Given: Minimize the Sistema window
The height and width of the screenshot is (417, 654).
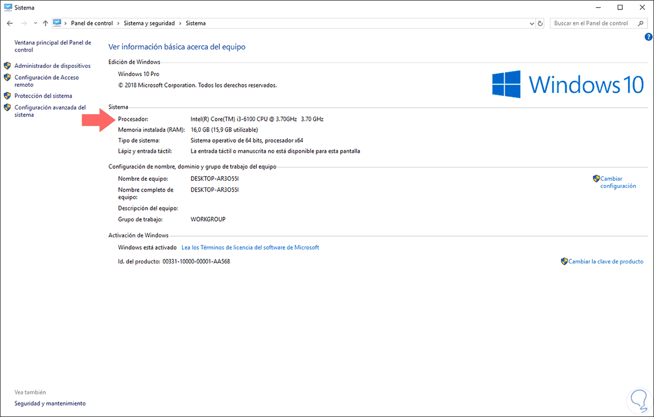Looking at the screenshot, I should pyautogui.click(x=598, y=8).
